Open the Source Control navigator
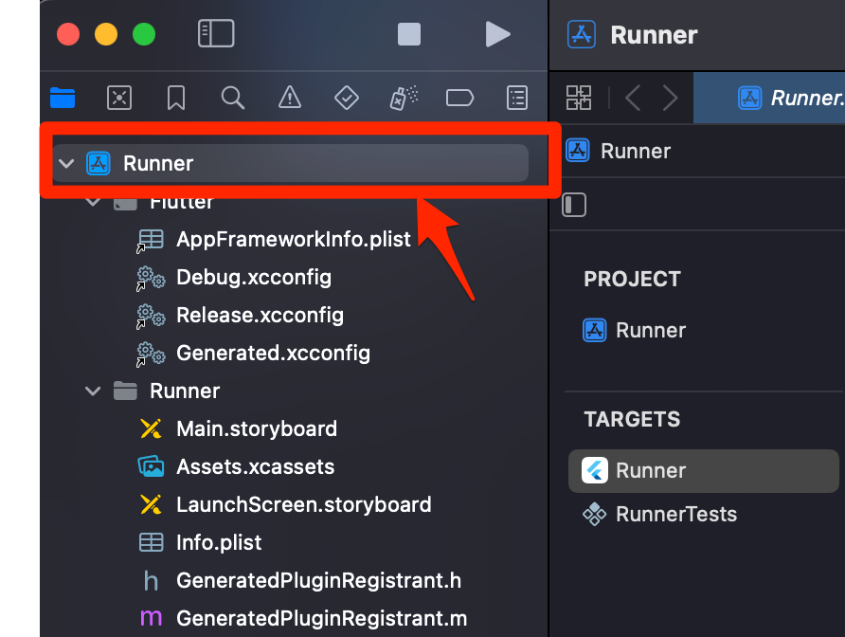845x637 pixels. click(x=119, y=98)
